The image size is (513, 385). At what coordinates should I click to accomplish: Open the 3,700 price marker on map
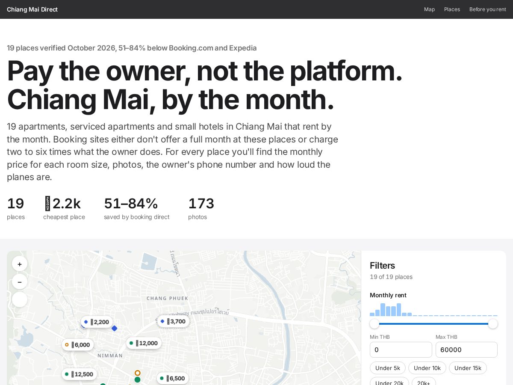173,321
